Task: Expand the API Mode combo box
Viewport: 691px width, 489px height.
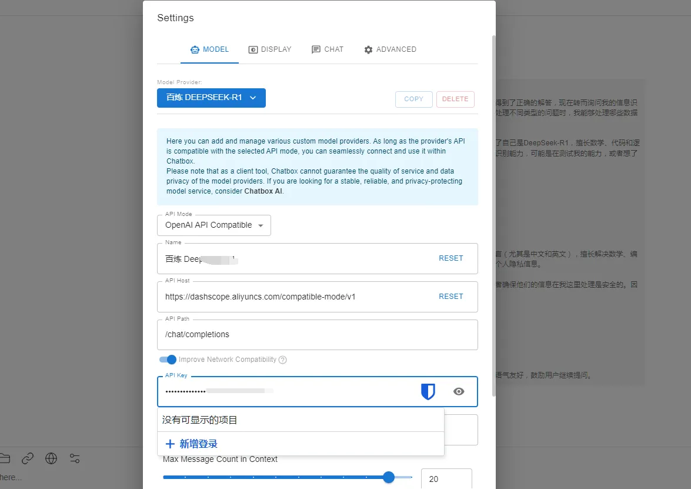Action: click(x=213, y=225)
